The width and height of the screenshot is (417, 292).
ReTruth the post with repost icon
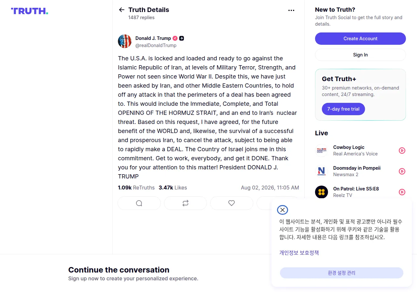tap(185, 203)
